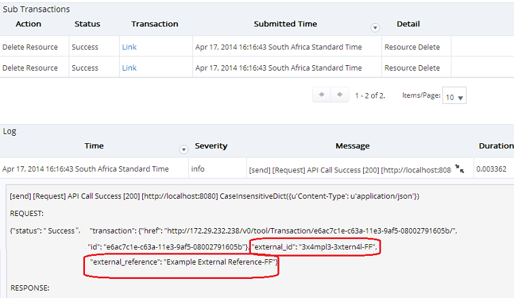Click sort arrow in Submitted Time column
Viewport: 514px width, 298px height.
375,28
